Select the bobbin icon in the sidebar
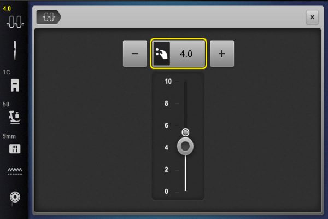Image resolution: width=328 pixels, height=219 pixels. 15,197
